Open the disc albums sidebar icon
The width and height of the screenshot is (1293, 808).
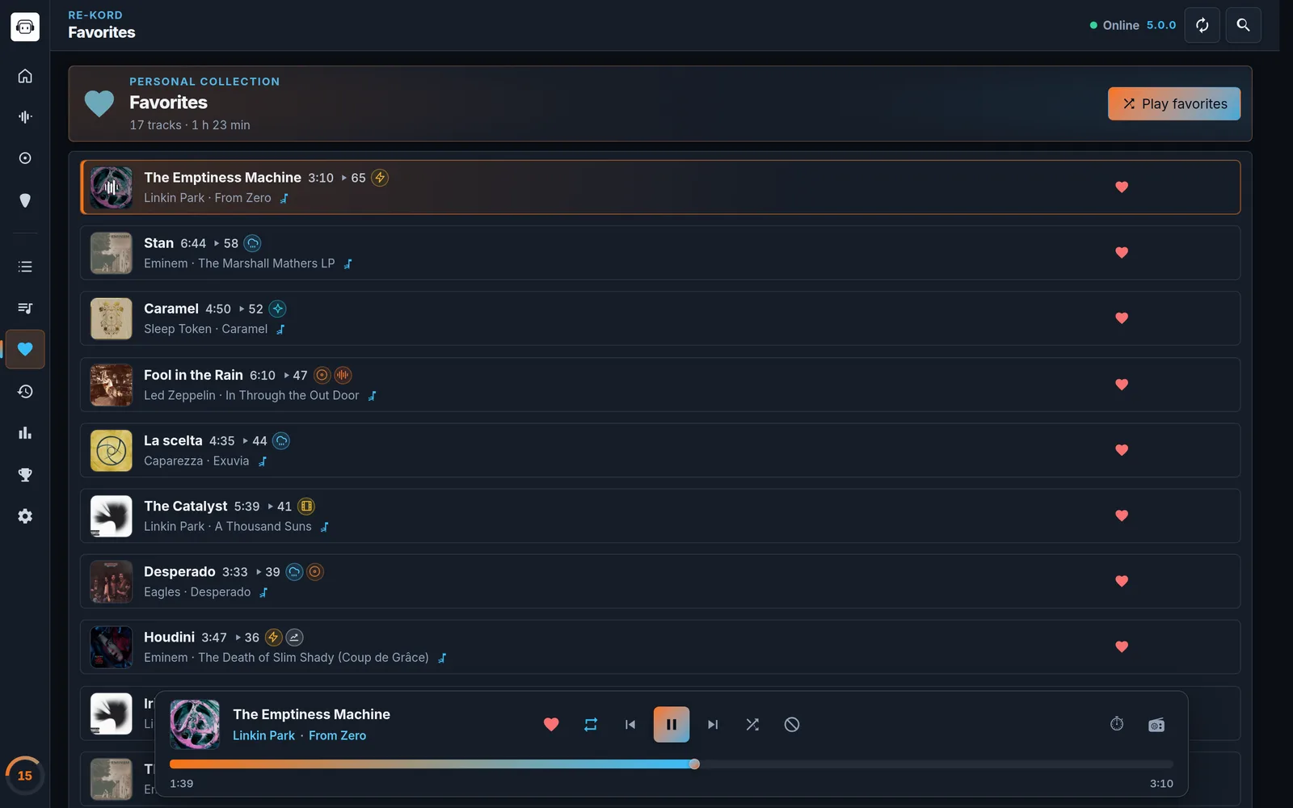pos(25,158)
